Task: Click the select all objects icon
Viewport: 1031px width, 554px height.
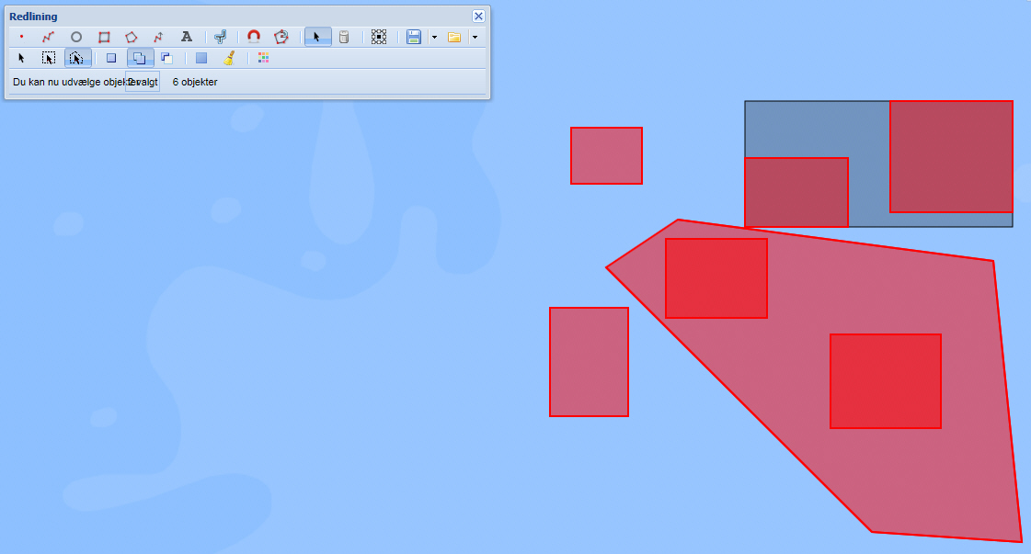Action: [x=378, y=37]
